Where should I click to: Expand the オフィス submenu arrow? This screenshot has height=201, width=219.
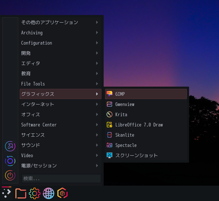(x=97, y=114)
